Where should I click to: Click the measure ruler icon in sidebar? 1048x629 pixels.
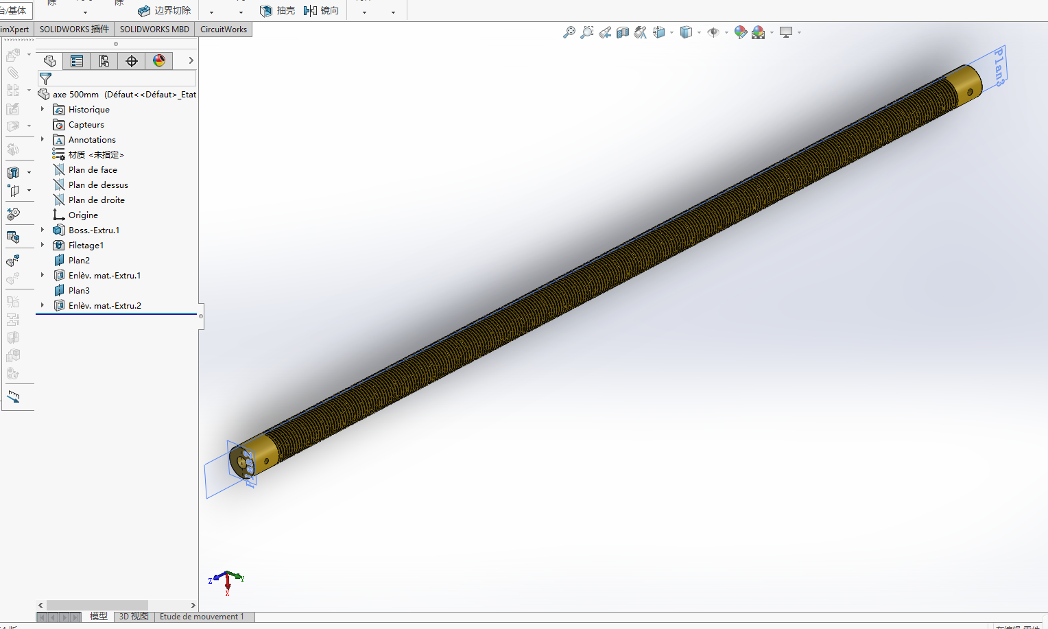(x=13, y=397)
